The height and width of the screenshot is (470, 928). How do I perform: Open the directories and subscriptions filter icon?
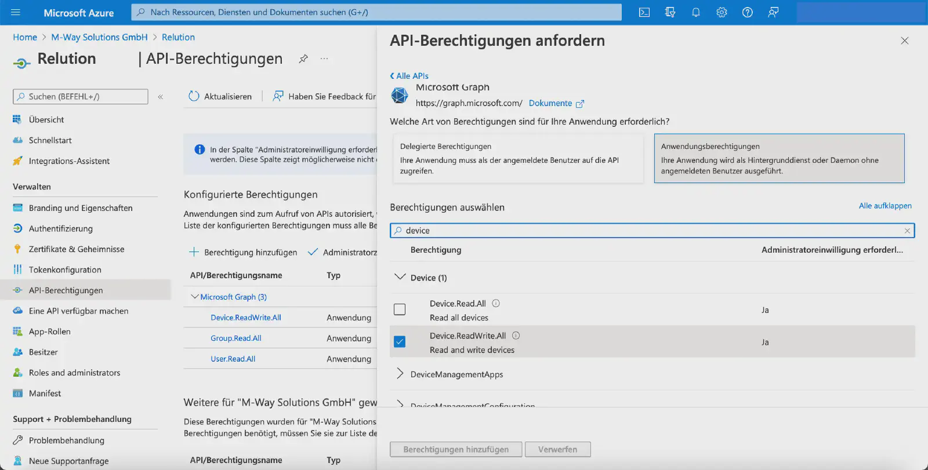click(x=670, y=12)
